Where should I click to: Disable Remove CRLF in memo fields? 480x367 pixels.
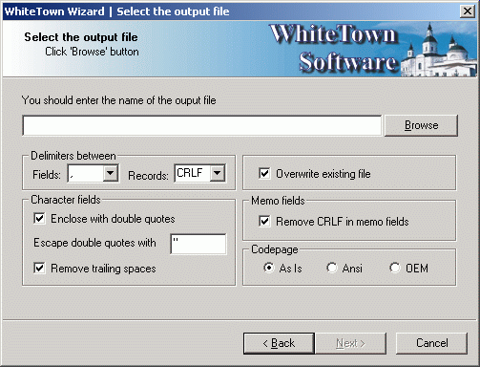tap(264, 221)
